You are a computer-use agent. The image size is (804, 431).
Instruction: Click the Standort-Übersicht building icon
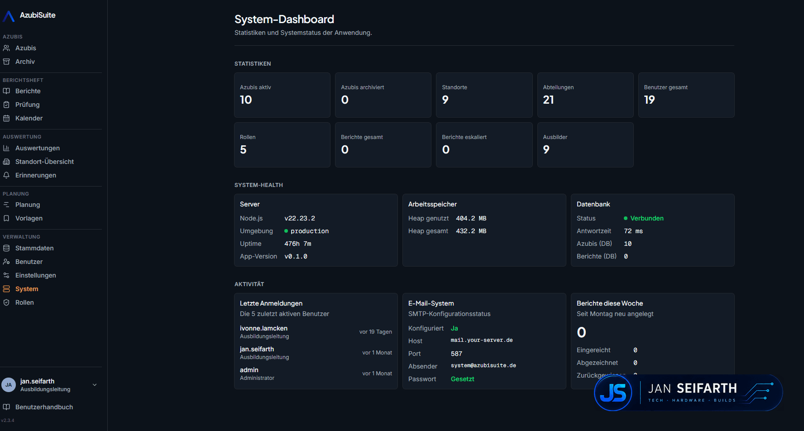click(x=6, y=162)
